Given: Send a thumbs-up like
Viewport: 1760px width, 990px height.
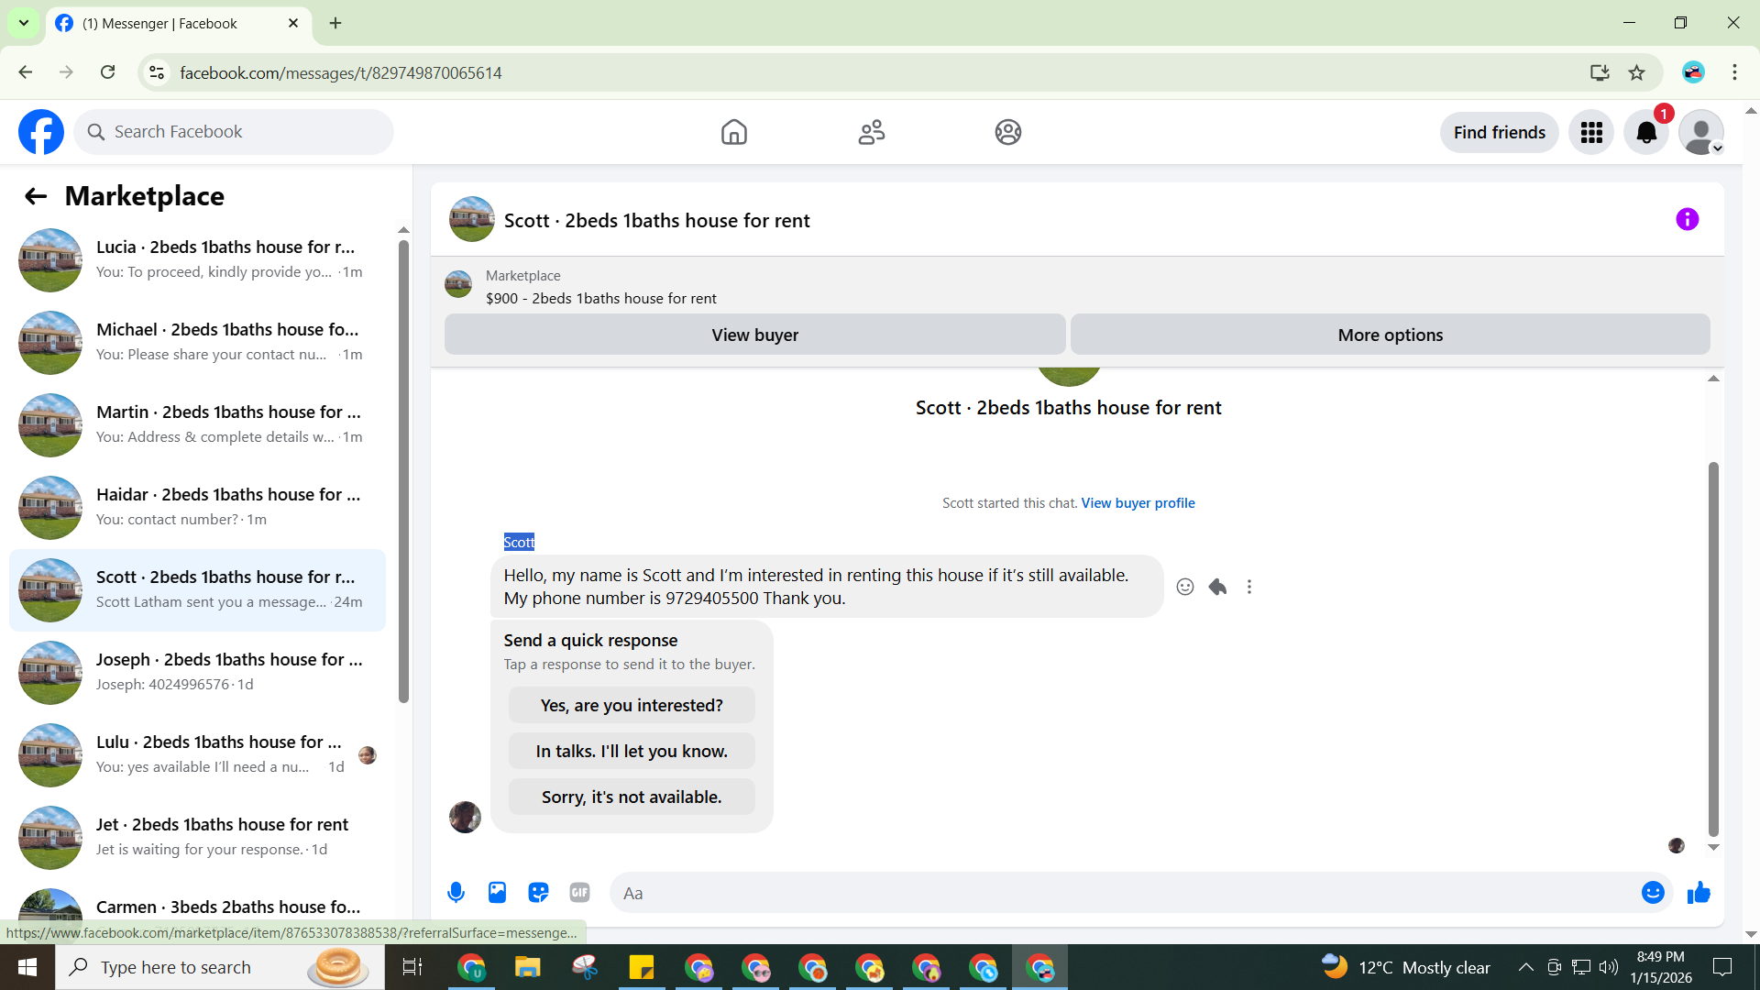Looking at the screenshot, I should pyautogui.click(x=1699, y=892).
